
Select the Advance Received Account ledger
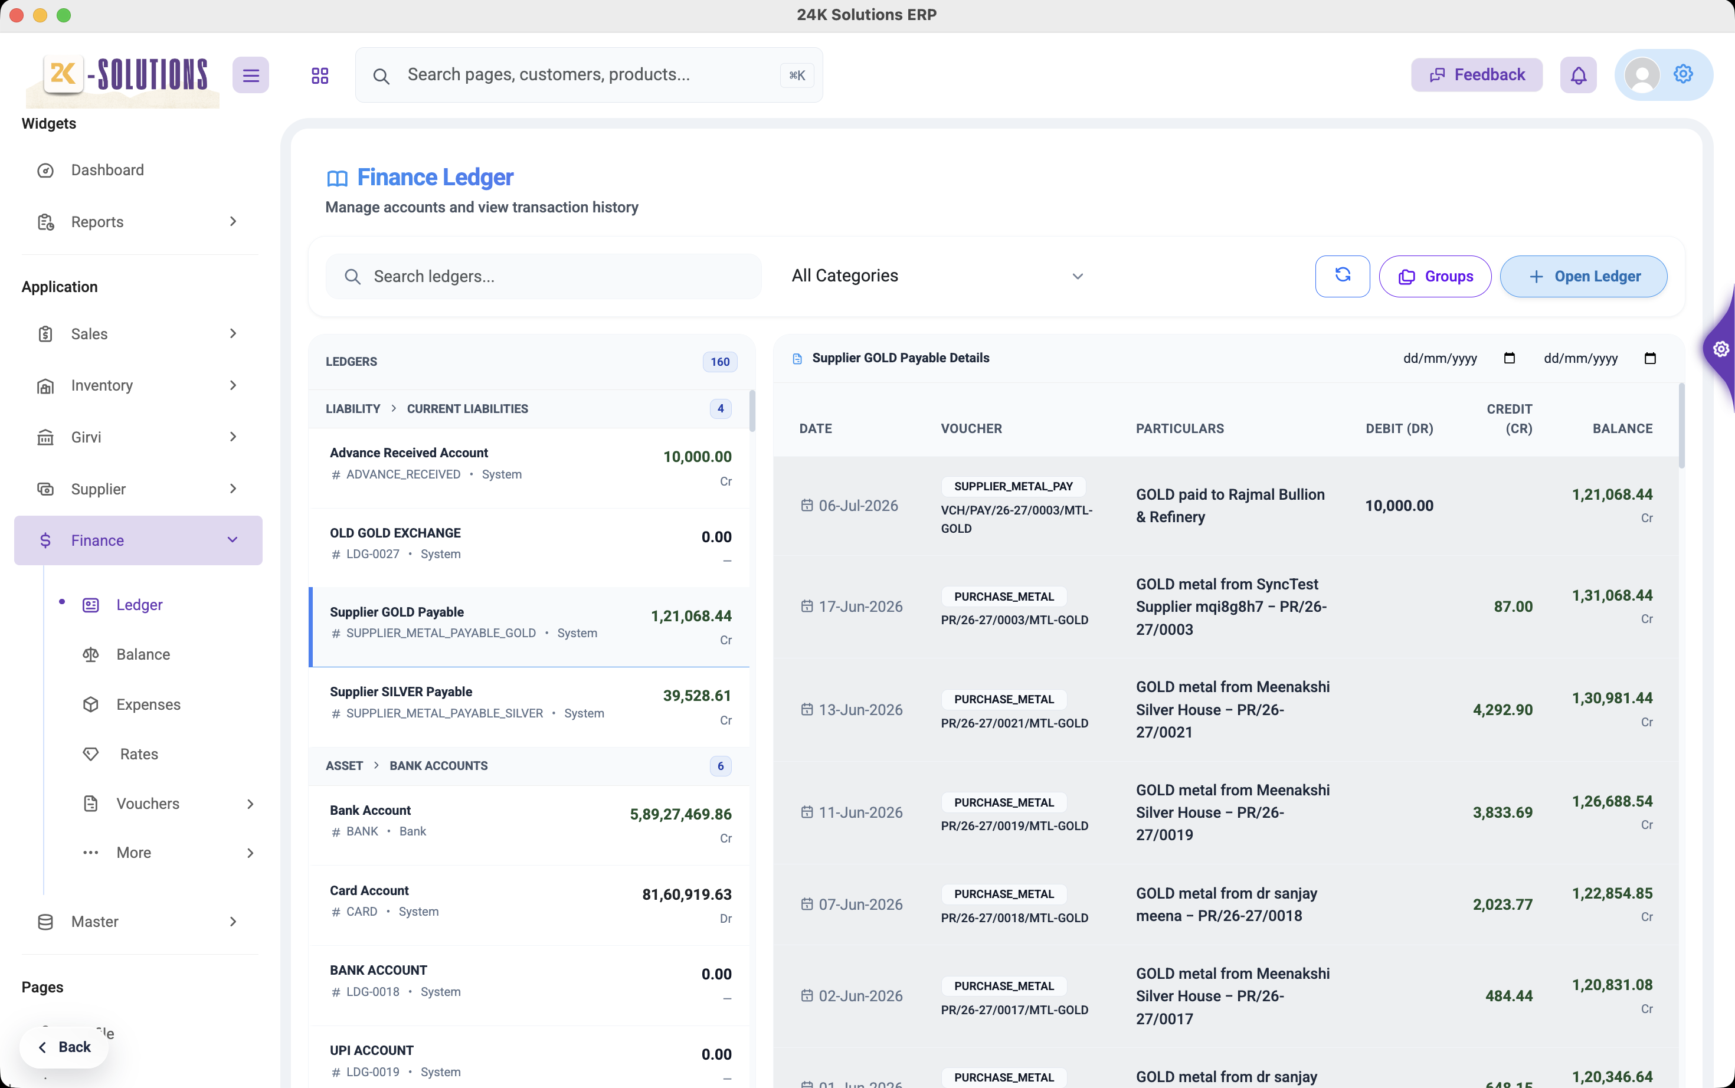coord(529,468)
